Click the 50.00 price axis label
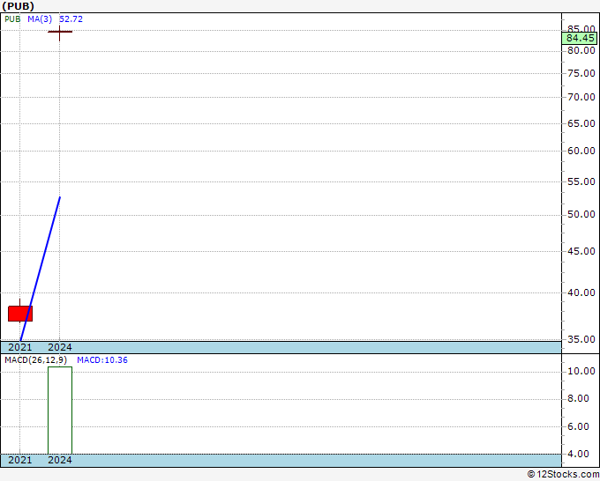 pyautogui.click(x=581, y=214)
